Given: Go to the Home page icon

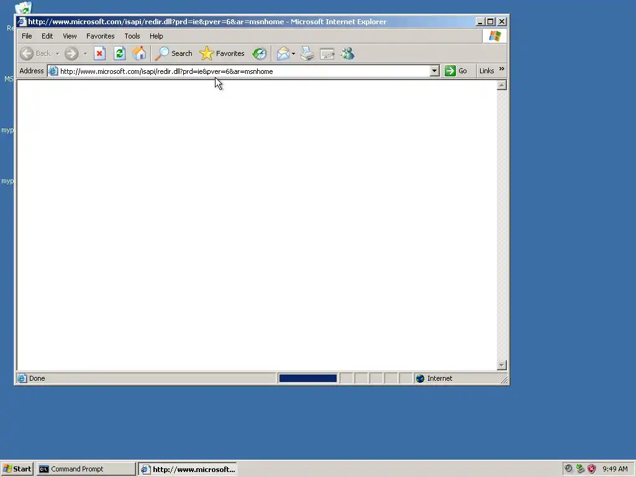Looking at the screenshot, I should pos(139,53).
